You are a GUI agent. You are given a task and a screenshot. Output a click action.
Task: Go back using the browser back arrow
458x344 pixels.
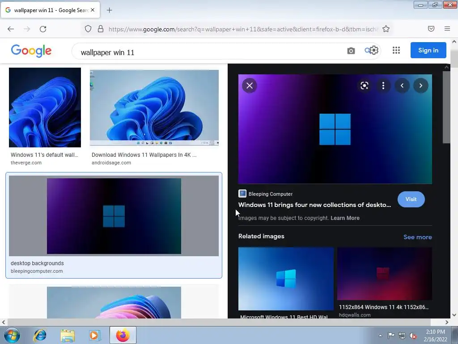pos(11,29)
